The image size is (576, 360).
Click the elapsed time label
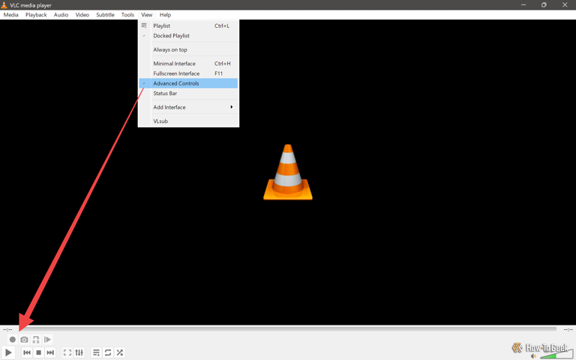pos(7,329)
